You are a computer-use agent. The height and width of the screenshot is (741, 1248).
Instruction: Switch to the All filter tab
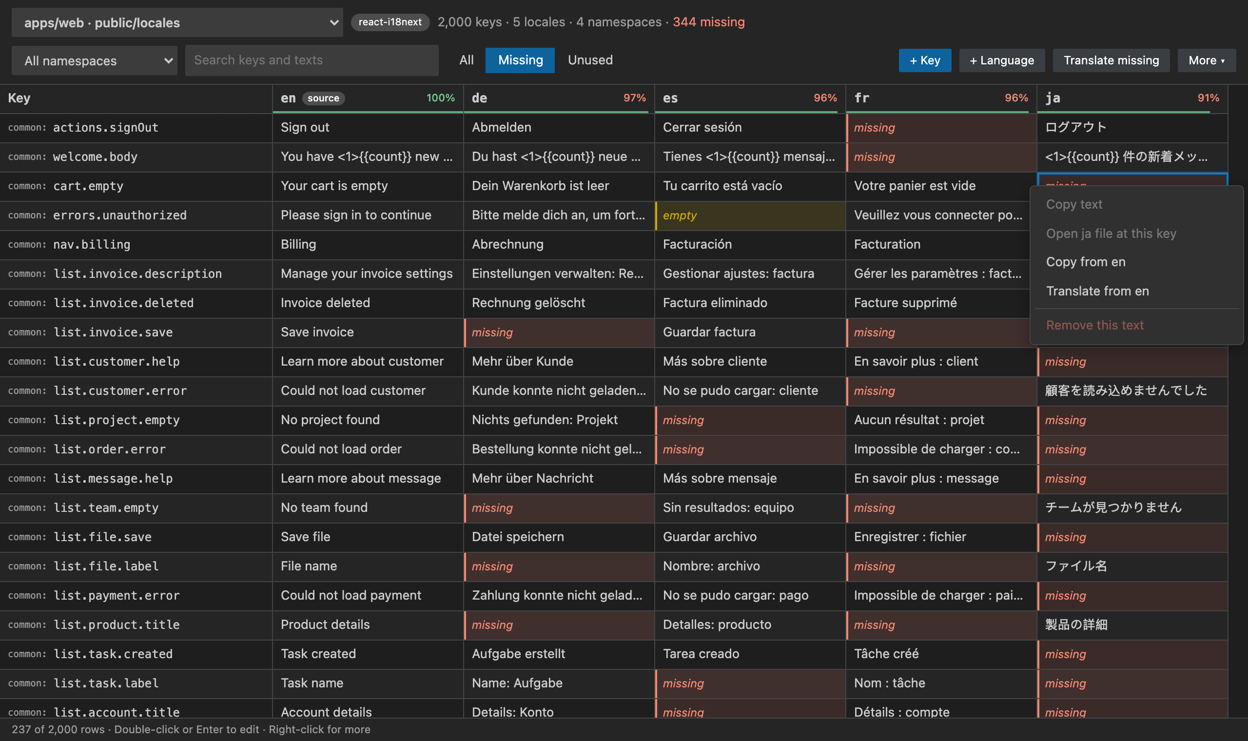tap(466, 60)
